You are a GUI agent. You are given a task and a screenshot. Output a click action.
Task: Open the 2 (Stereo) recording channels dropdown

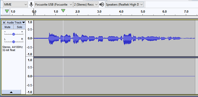tap(86, 5)
